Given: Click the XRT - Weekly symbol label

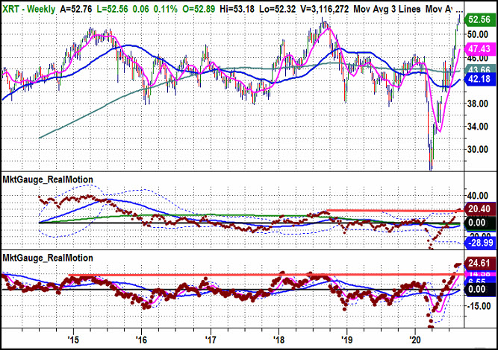Looking at the screenshot, I should click(x=29, y=9).
